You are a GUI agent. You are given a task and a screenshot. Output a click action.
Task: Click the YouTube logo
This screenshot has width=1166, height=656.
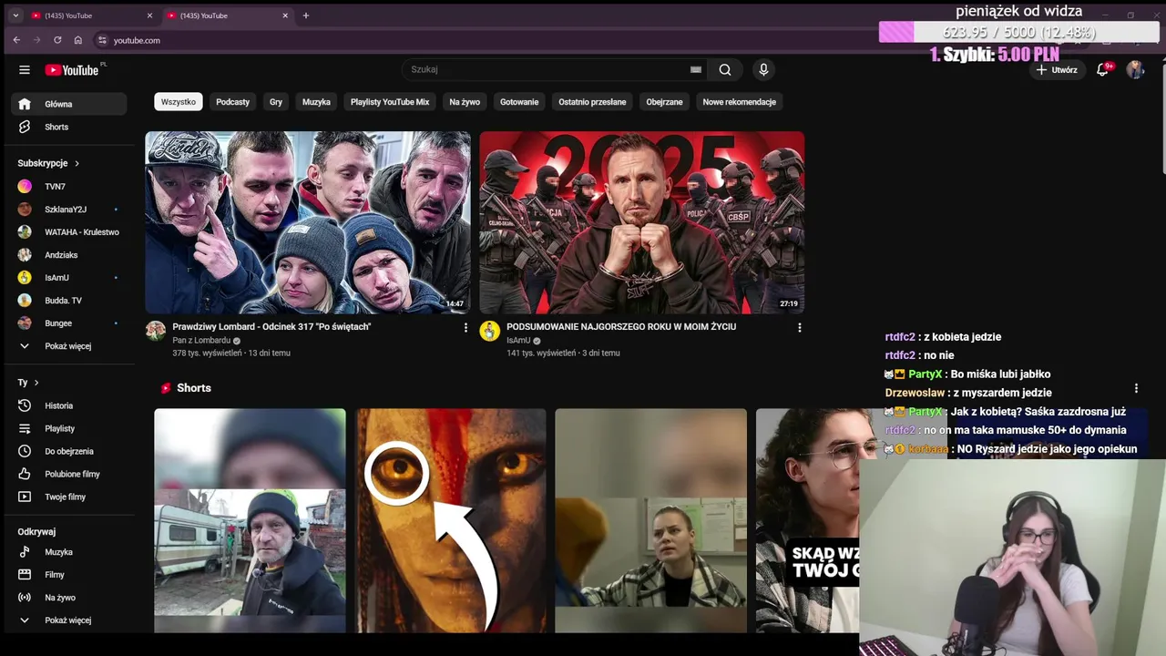click(x=73, y=70)
